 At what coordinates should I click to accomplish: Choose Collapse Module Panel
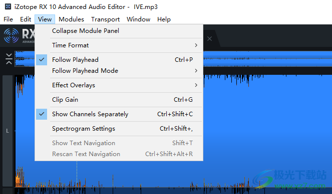point(119,31)
